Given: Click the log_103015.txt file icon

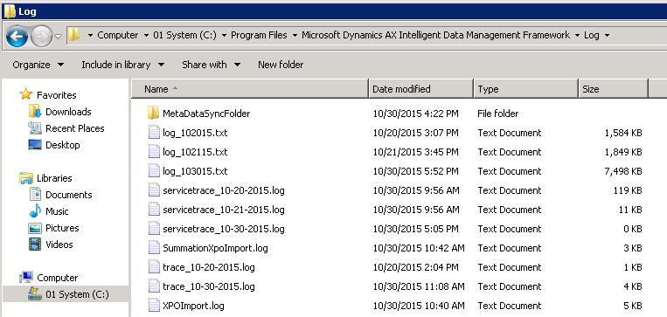Looking at the screenshot, I should [154, 171].
